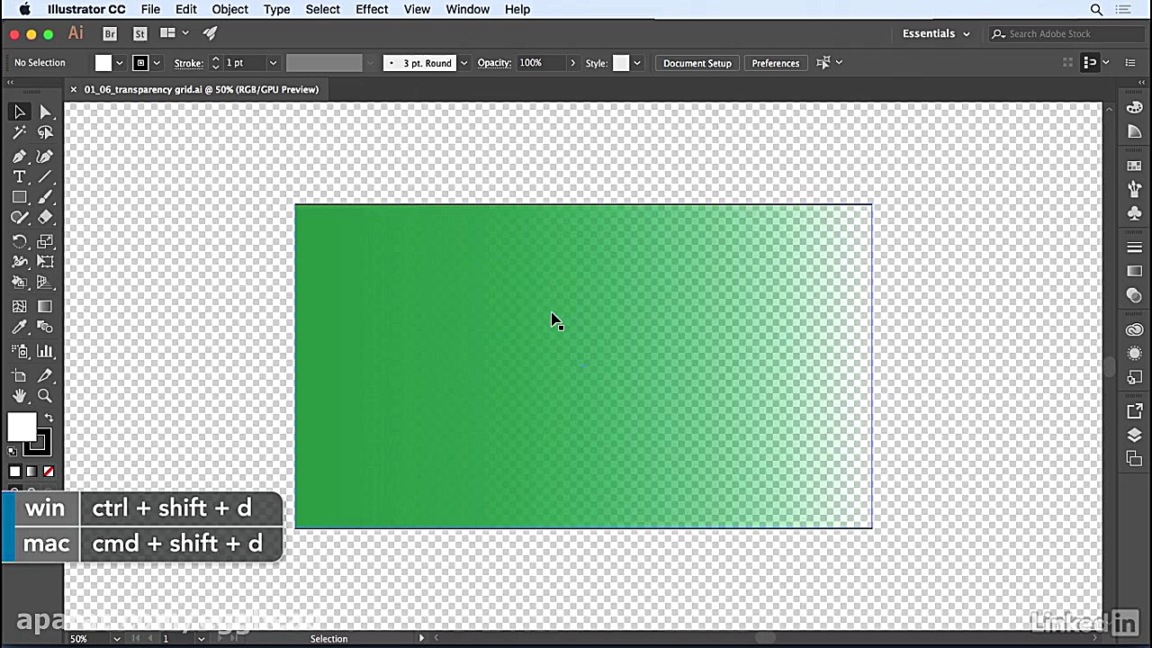Select the Zoom tool
This screenshot has width=1152, height=648.
(45, 396)
